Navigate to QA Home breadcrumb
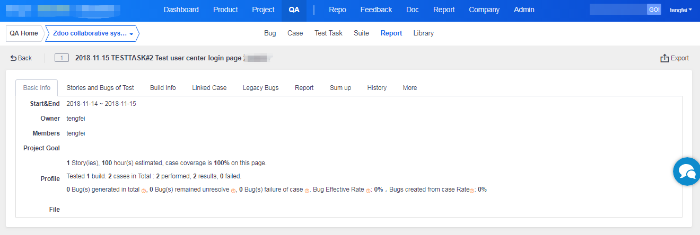Viewport: 700px width, 235px height. coord(24,33)
